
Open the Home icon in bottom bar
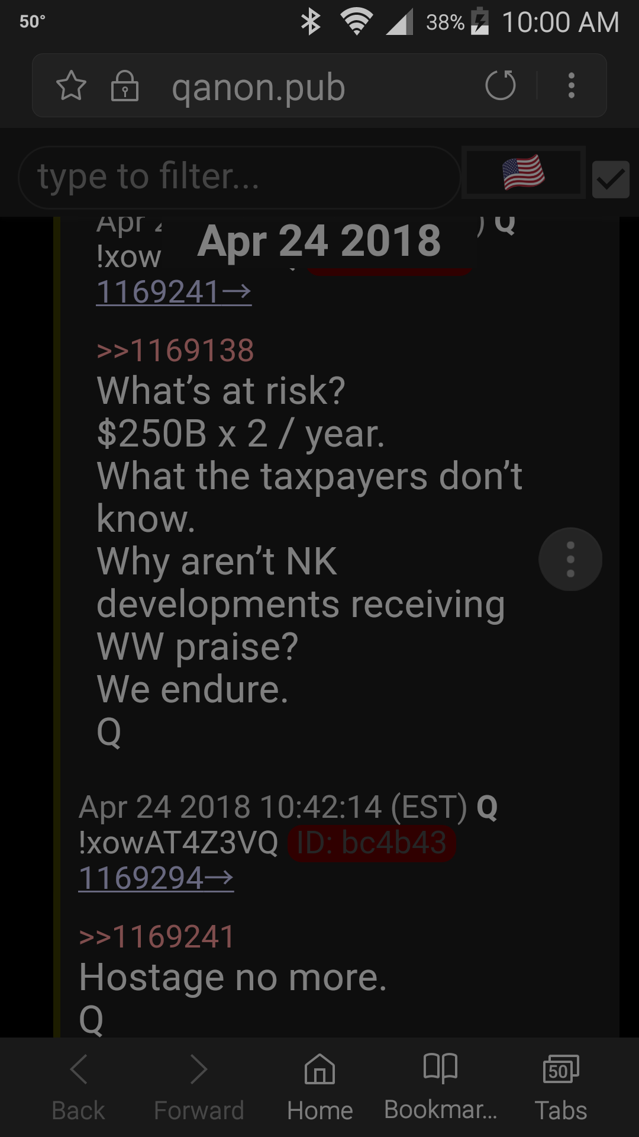[319, 1087]
